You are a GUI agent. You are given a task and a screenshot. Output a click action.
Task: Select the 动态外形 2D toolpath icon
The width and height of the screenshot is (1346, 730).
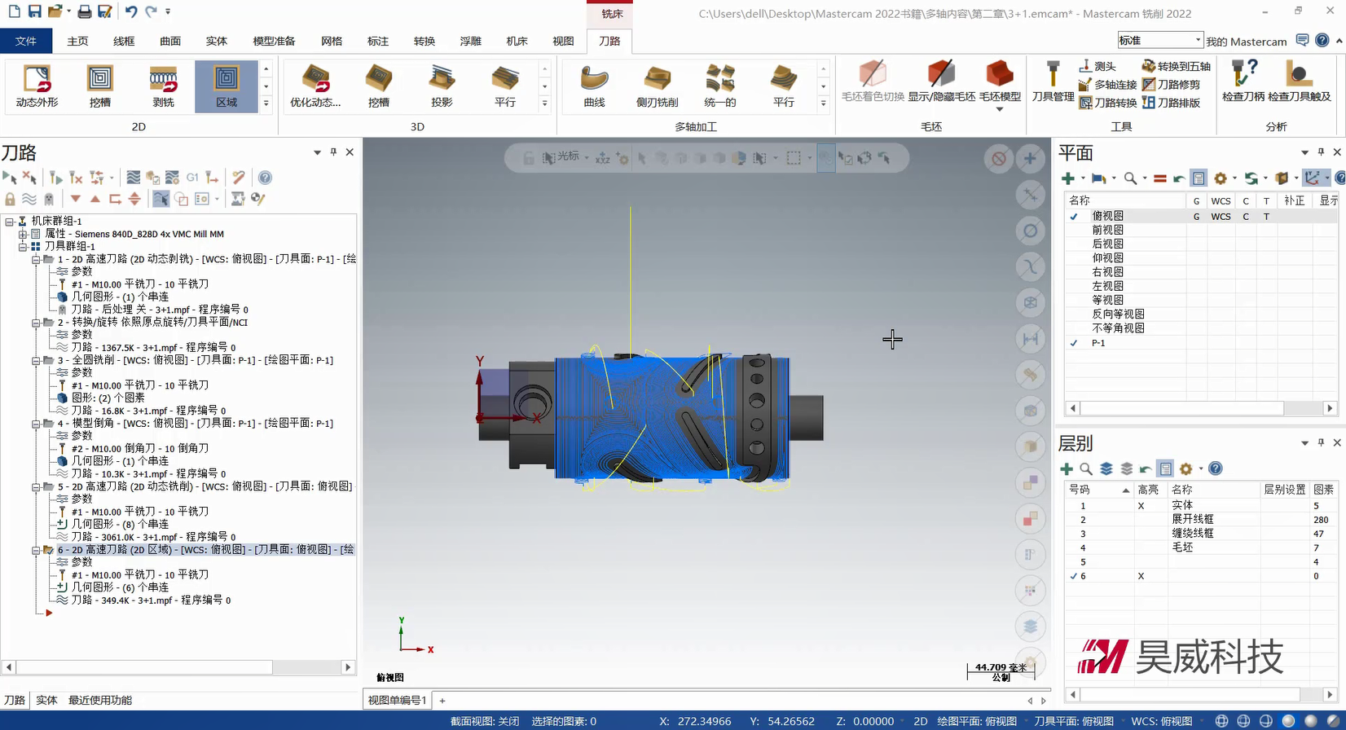coord(37,86)
